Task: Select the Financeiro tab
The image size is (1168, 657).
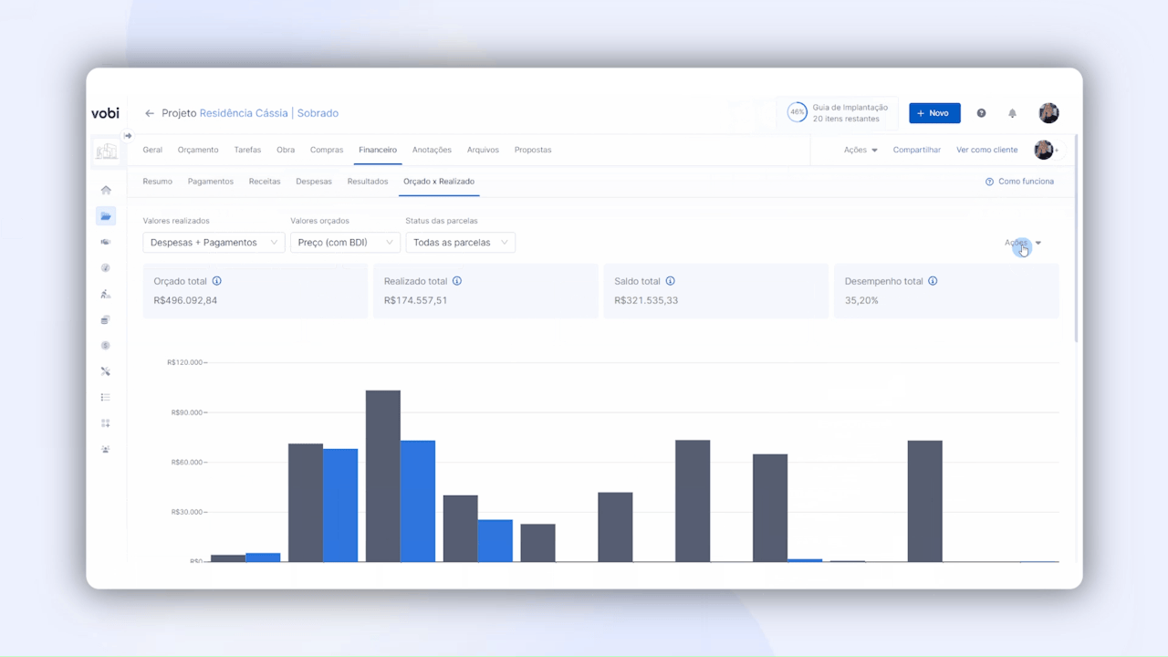Action: tap(378, 150)
